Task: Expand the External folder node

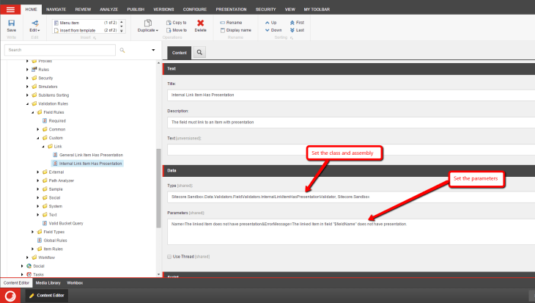Action: [x=38, y=172]
